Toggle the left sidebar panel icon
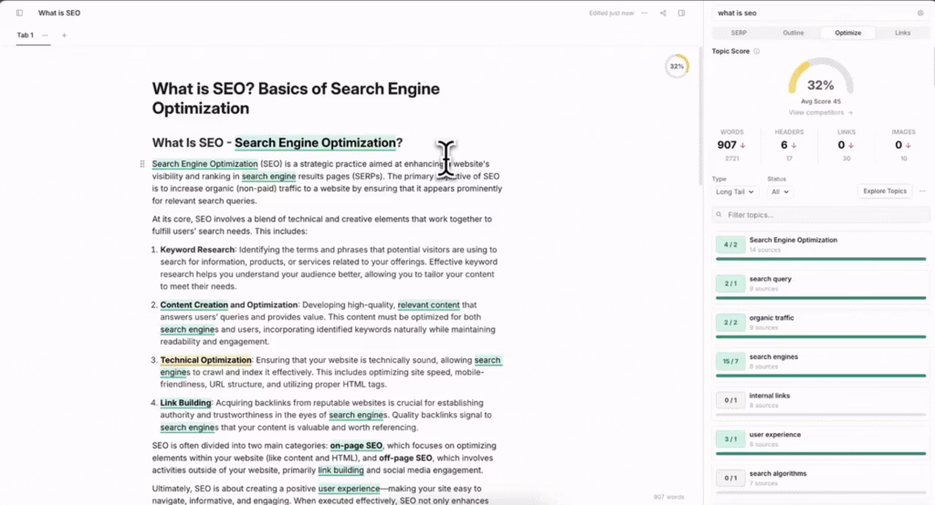This screenshot has height=505, width=935. pos(19,14)
